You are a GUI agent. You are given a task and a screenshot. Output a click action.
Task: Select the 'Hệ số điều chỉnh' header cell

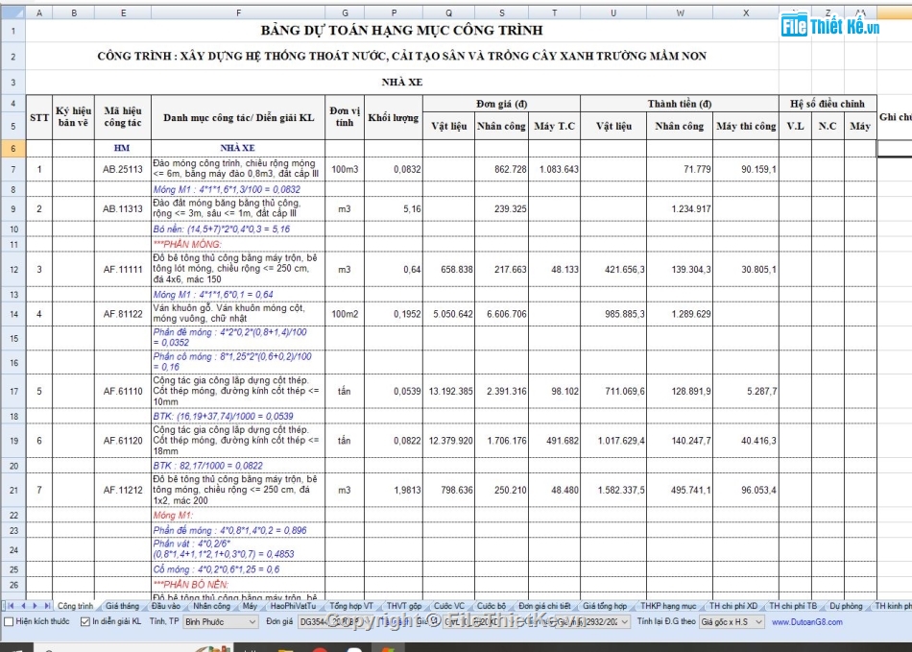[x=828, y=104]
